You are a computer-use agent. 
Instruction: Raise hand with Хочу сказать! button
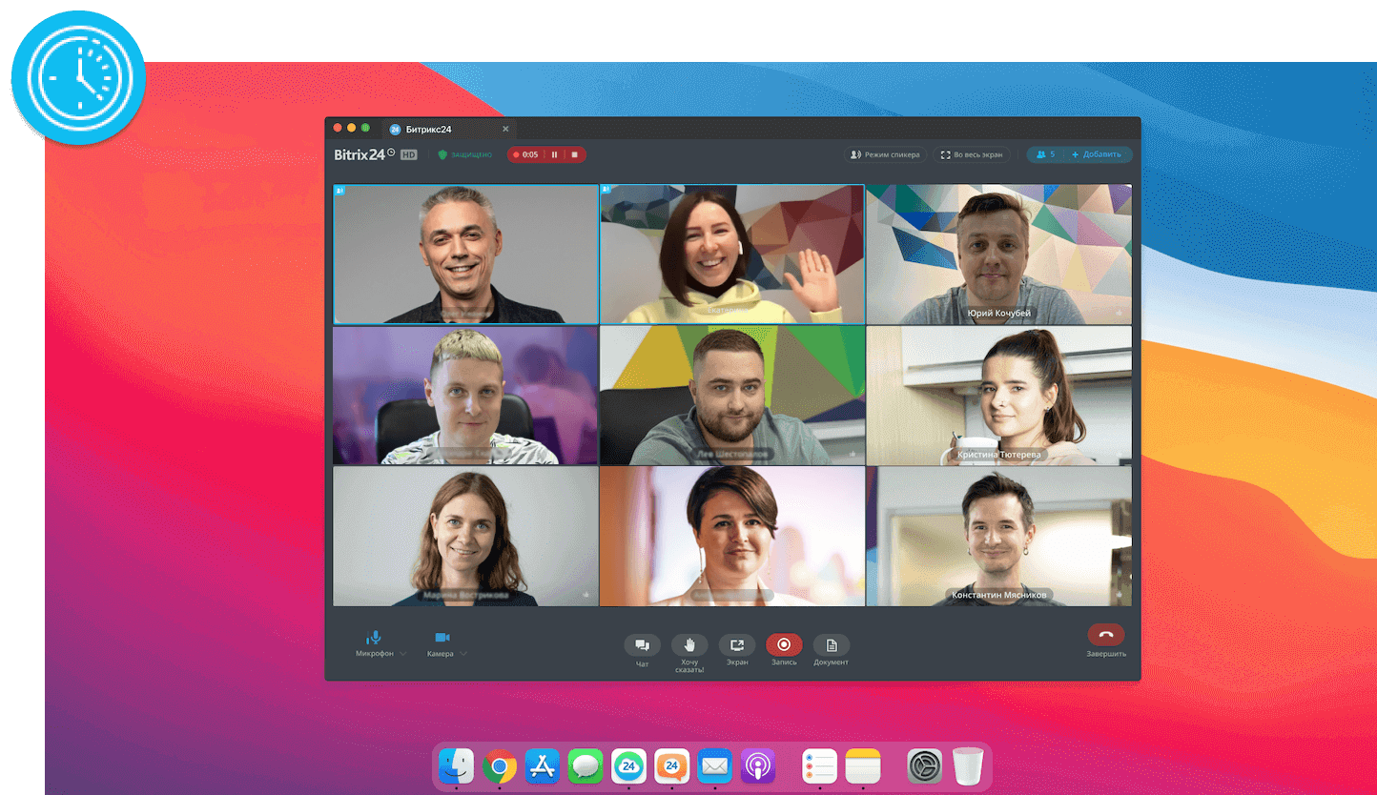[689, 645]
